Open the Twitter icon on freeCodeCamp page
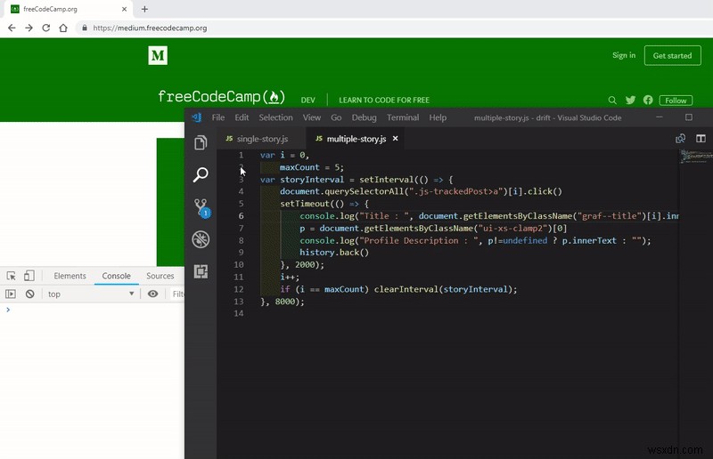 point(630,100)
